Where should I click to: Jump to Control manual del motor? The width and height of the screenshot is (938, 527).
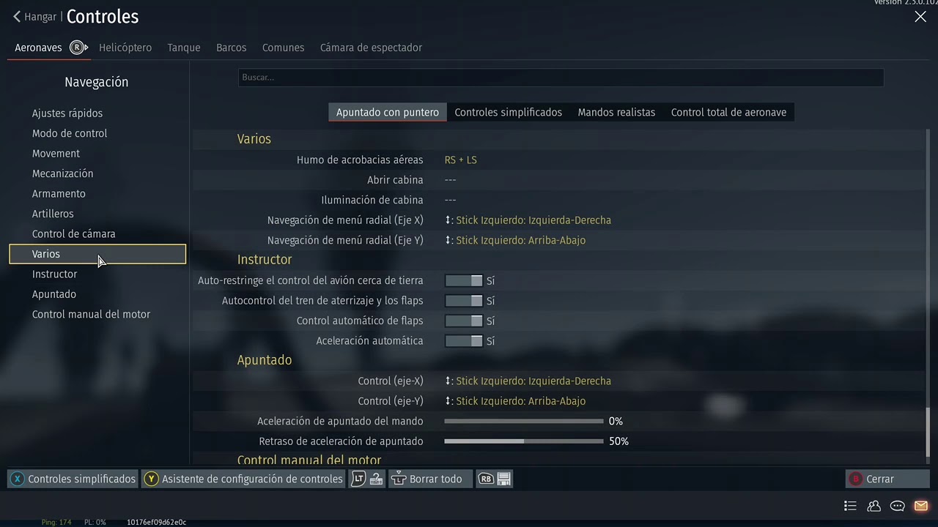click(92, 314)
